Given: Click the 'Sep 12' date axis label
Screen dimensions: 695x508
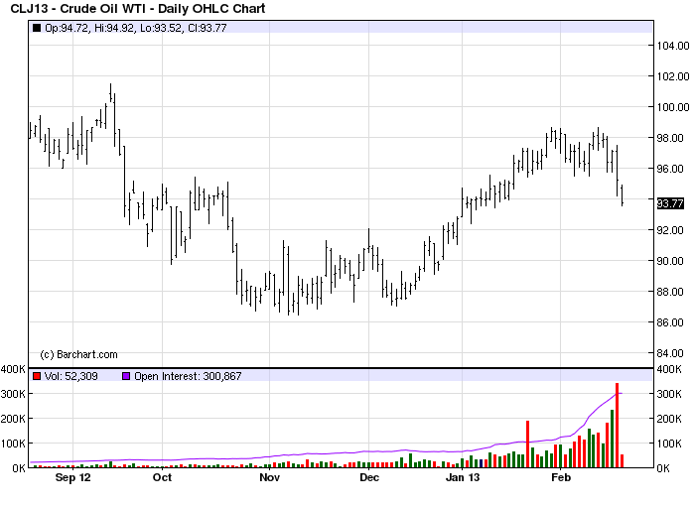Looking at the screenshot, I should [72, 477].
